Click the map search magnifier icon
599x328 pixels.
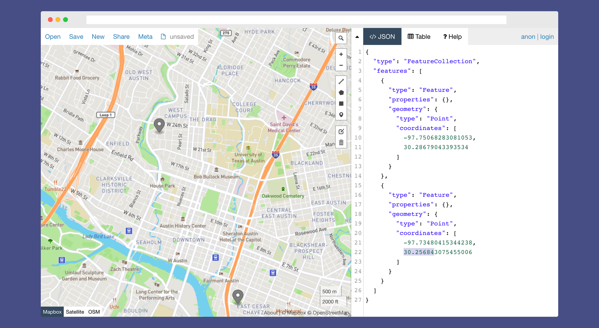pyautogui.click(x=341, y=38)
